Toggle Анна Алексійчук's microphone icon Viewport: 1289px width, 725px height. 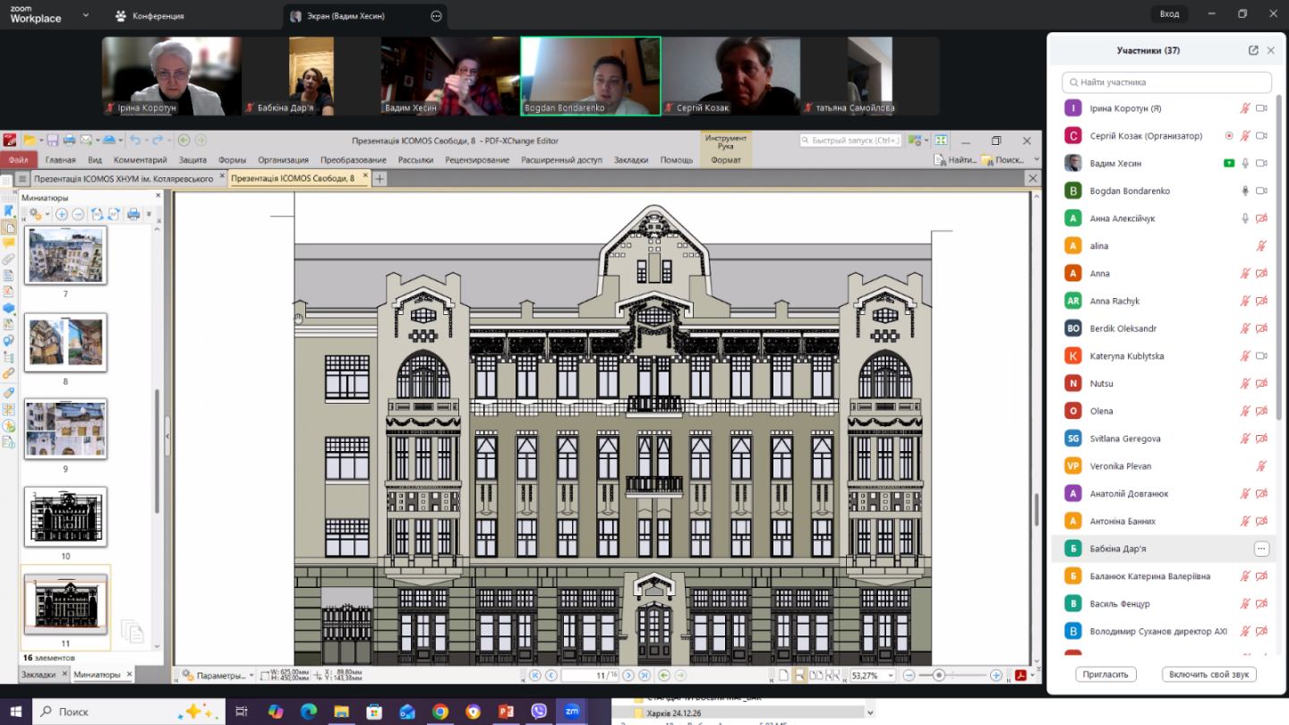coord(1244,218)
